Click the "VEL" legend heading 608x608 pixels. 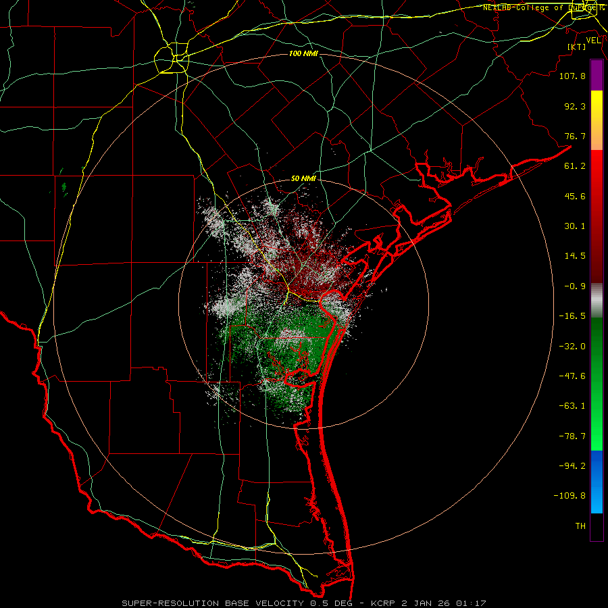point(593,41)
